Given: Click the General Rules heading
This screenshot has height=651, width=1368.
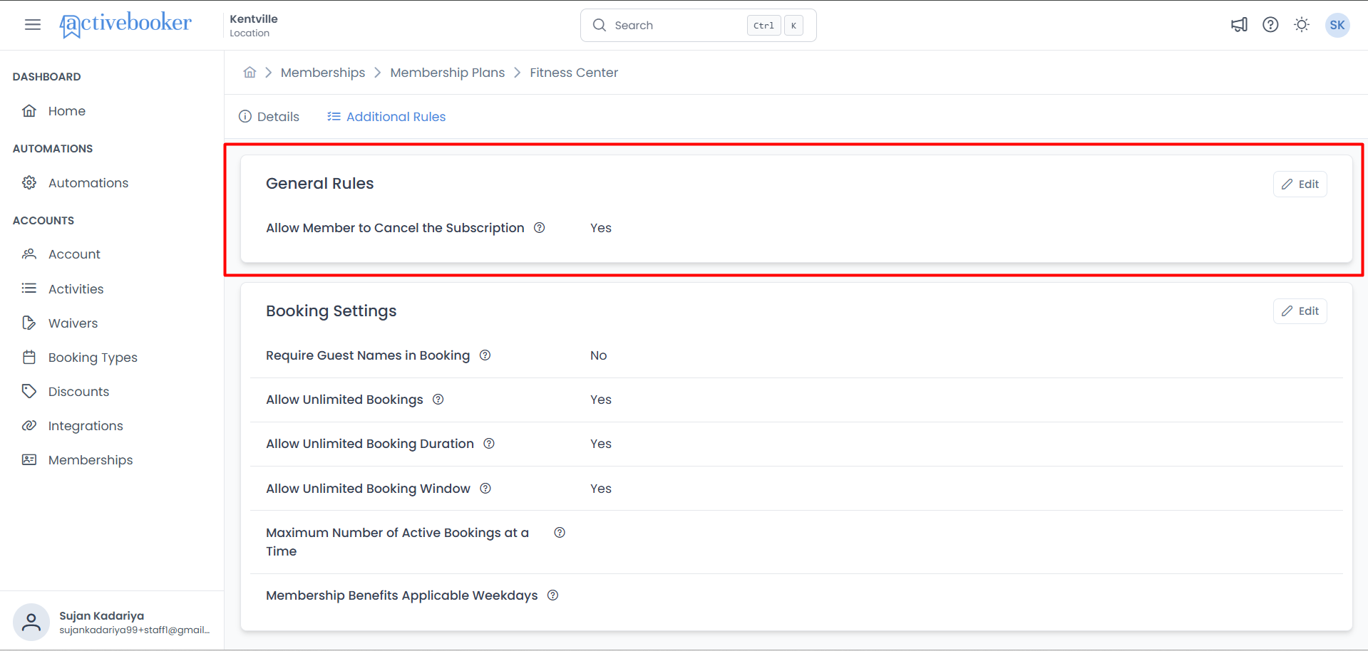Looking at the screenshot, I should pyautogui.click(x=320, y=183).
